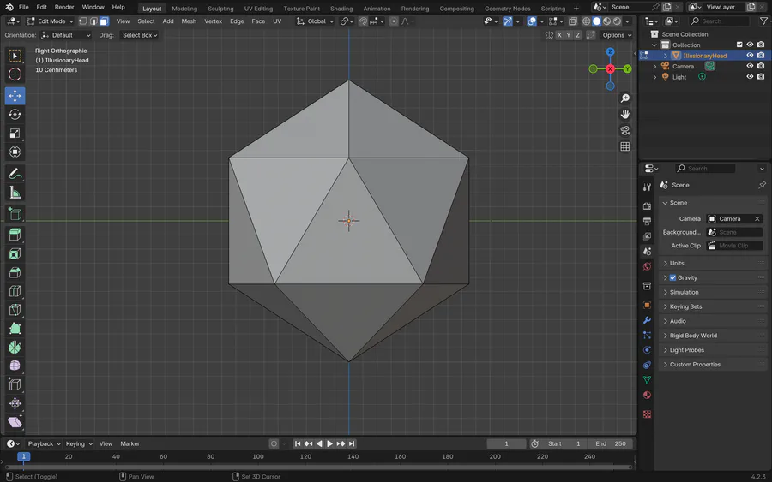Select the Transform tool

tap(15, 152)
